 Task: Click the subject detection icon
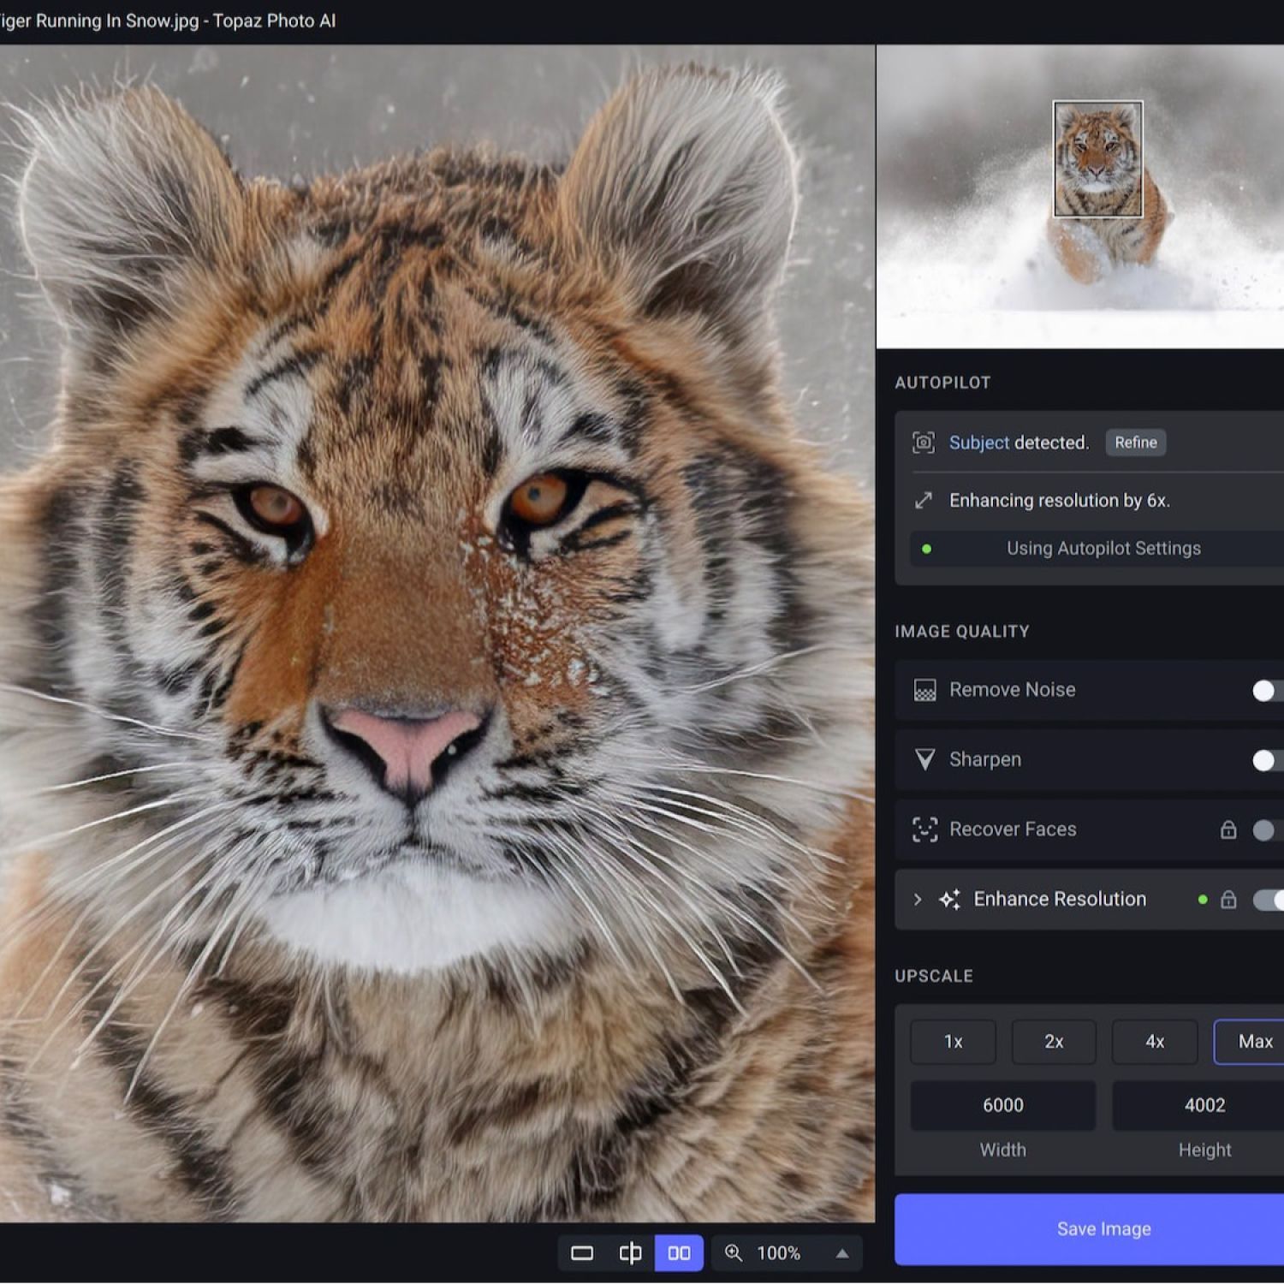pos(923,443)
